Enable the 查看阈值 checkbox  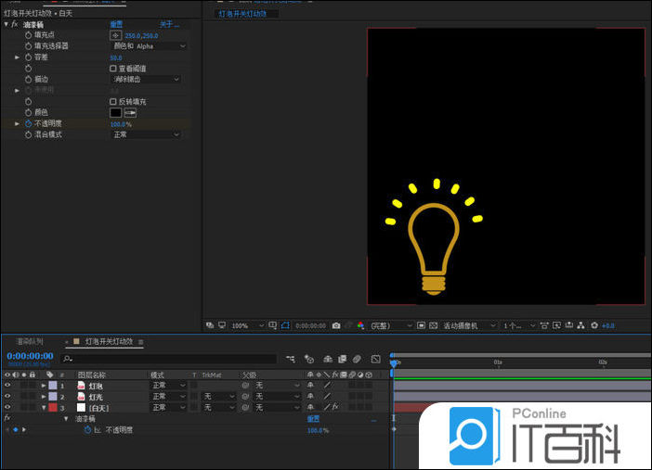(113, 68)
